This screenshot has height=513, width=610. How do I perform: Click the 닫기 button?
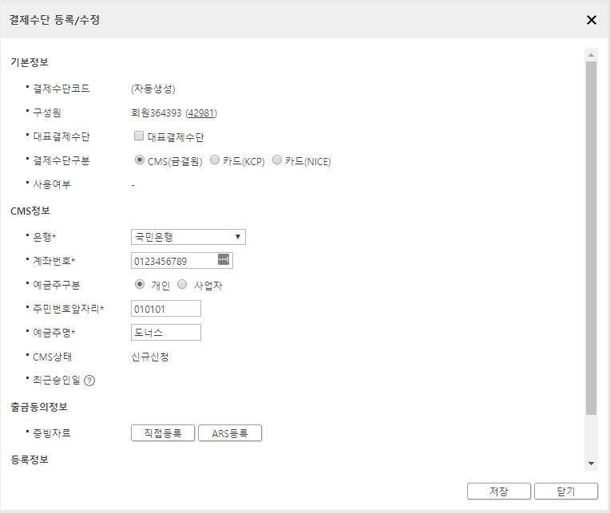[x=566, y=491]
